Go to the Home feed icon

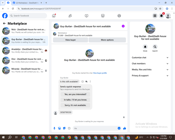[x=54, y=16]
